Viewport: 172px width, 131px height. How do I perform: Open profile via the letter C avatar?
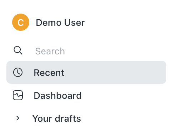(x=21, y=22)
